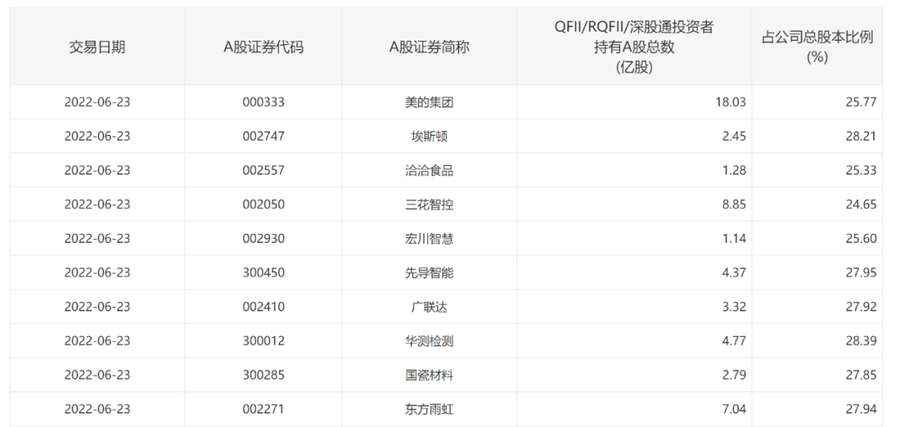Click the ratio value 28.39
The height and width of the screenshot is (427, 900).
click(862, 341)
